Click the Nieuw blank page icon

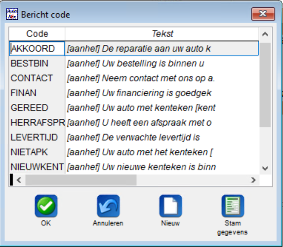(x=170, y=206)
